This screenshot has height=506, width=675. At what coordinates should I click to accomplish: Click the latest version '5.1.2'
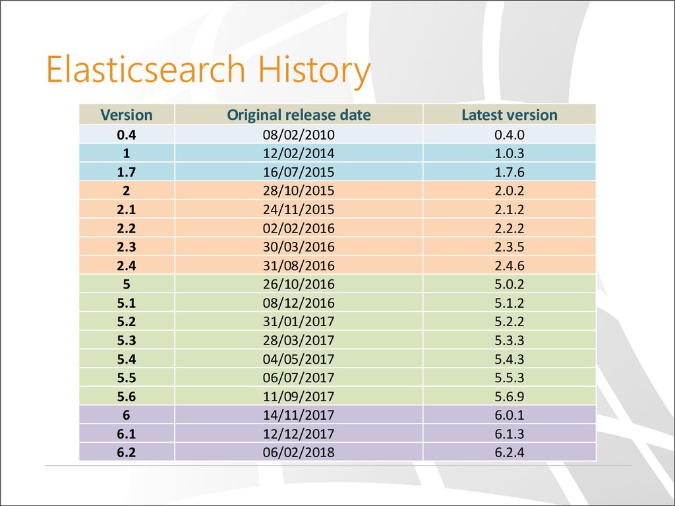[x=510, y=303]
